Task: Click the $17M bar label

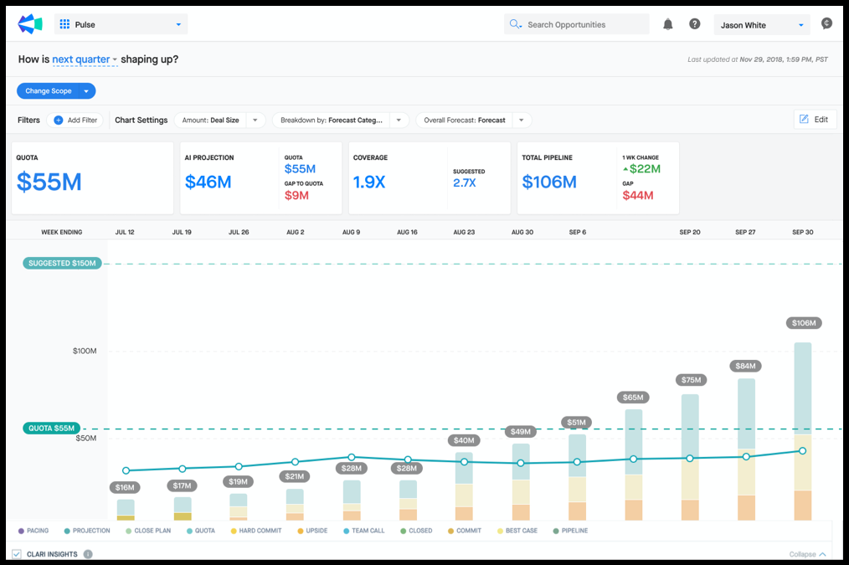Action: coord(182,486)
